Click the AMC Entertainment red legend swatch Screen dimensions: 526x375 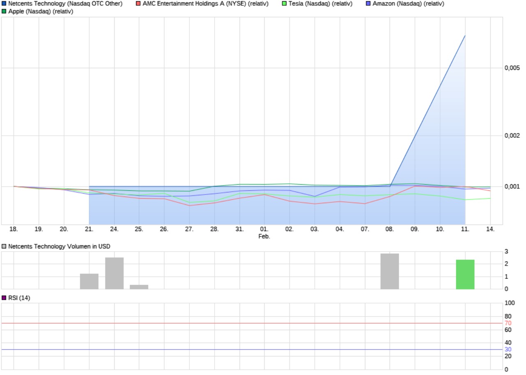click(x=138, y=4)
